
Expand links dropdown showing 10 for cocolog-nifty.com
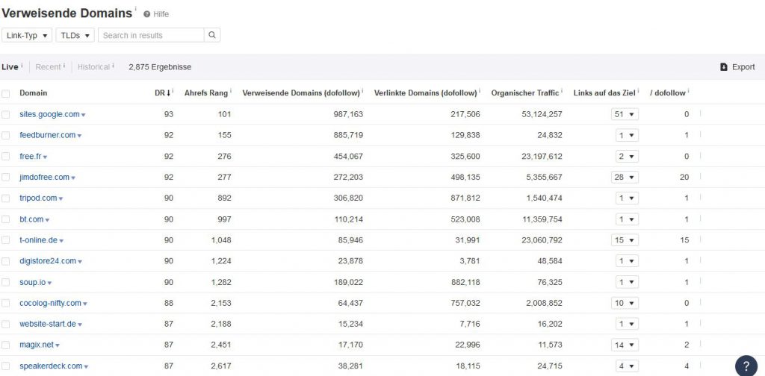tap(625, 303)
